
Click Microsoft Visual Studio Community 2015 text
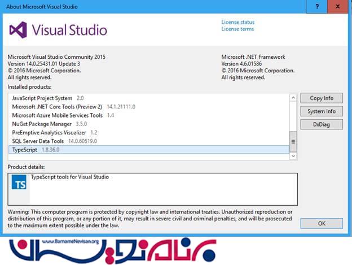[56, 57]
